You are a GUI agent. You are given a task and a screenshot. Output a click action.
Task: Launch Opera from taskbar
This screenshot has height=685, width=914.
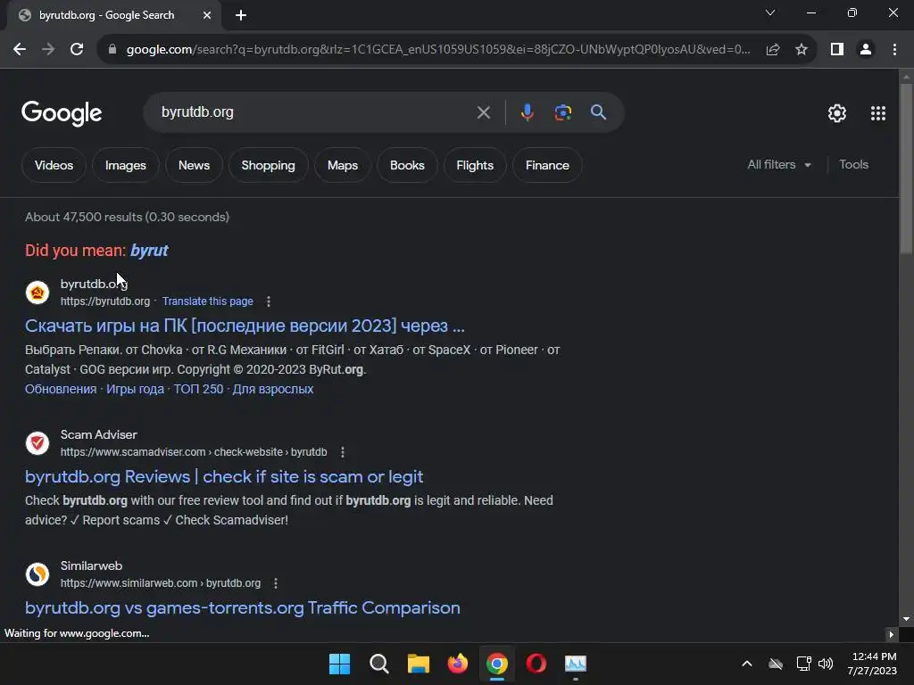(x=536, y=664)
